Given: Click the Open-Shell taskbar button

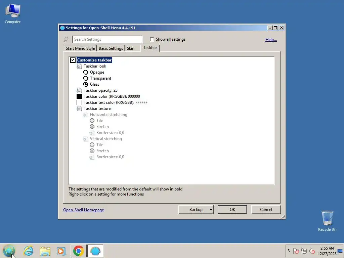Looking at the screenshot, I should click(x=95, y=251).
